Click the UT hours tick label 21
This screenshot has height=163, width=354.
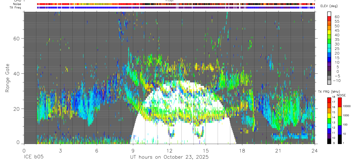click(278, 151)
